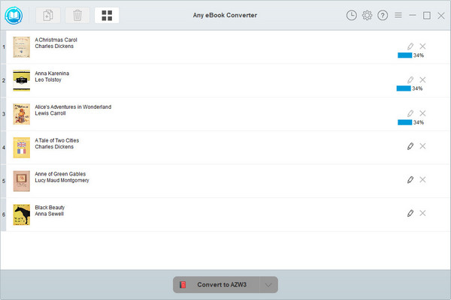The image size is (451, 300).
Task: Expand the output format dropdown arrow
Action: tap(268, 285)
